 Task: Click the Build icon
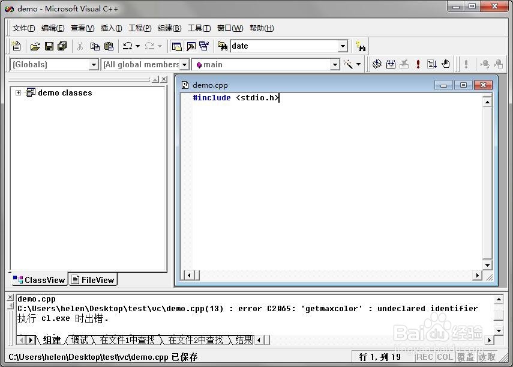(391, 64)
